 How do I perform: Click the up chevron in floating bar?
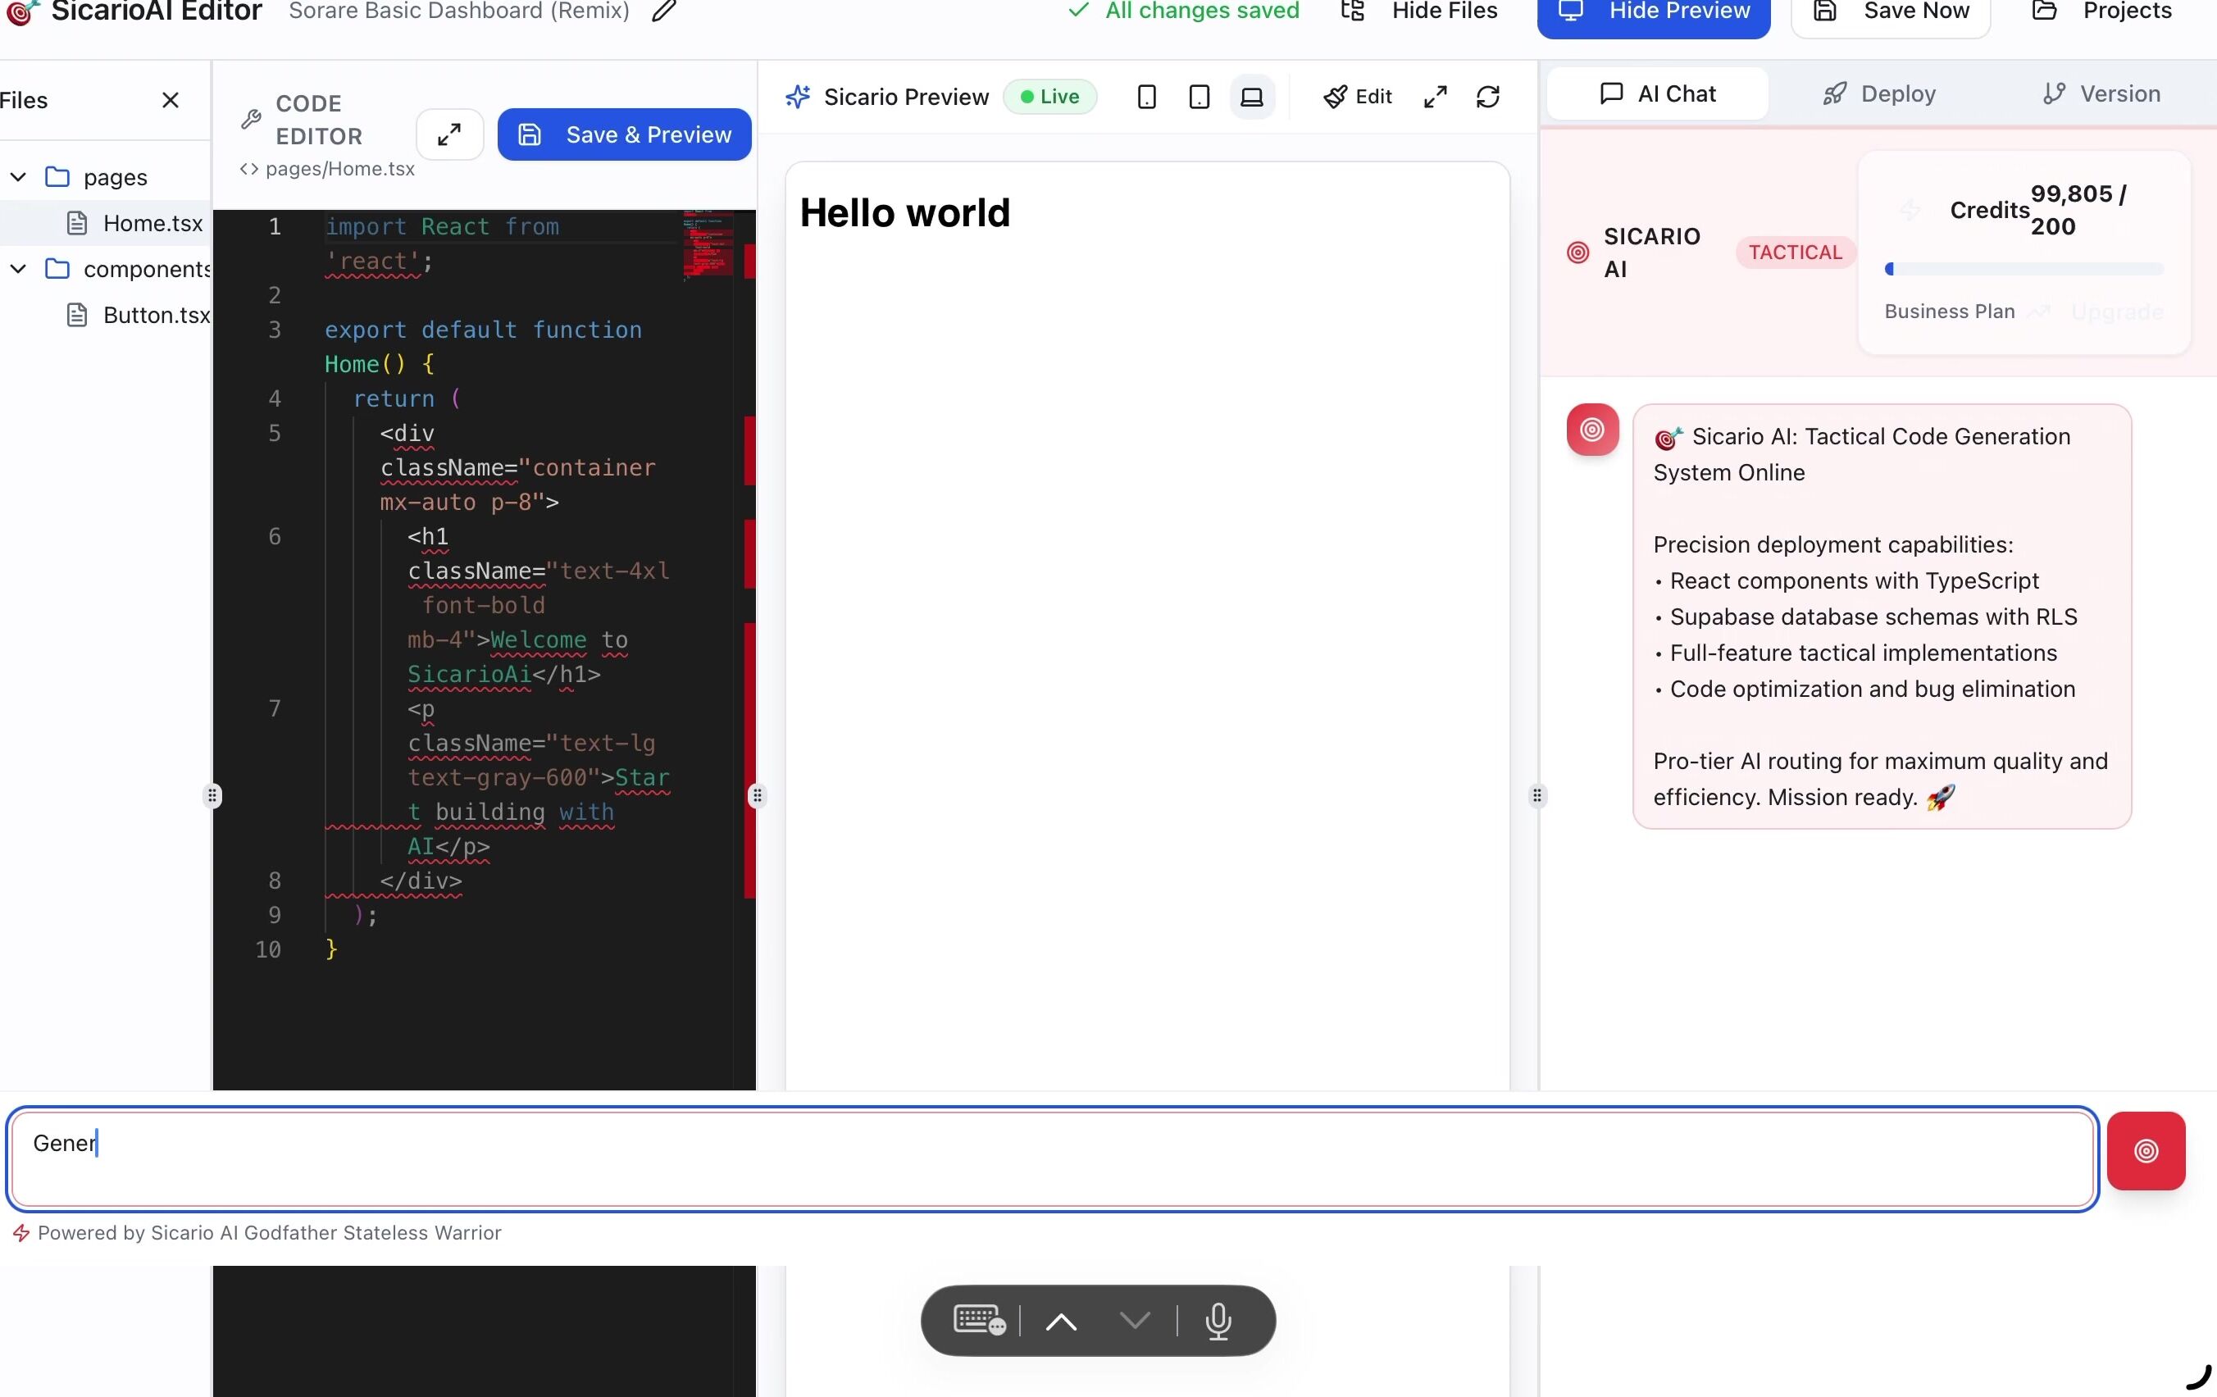tap(1061, 1322)
